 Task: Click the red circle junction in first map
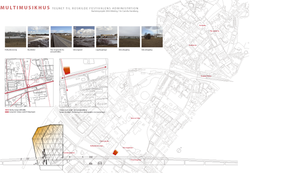(x=28, y=86)
